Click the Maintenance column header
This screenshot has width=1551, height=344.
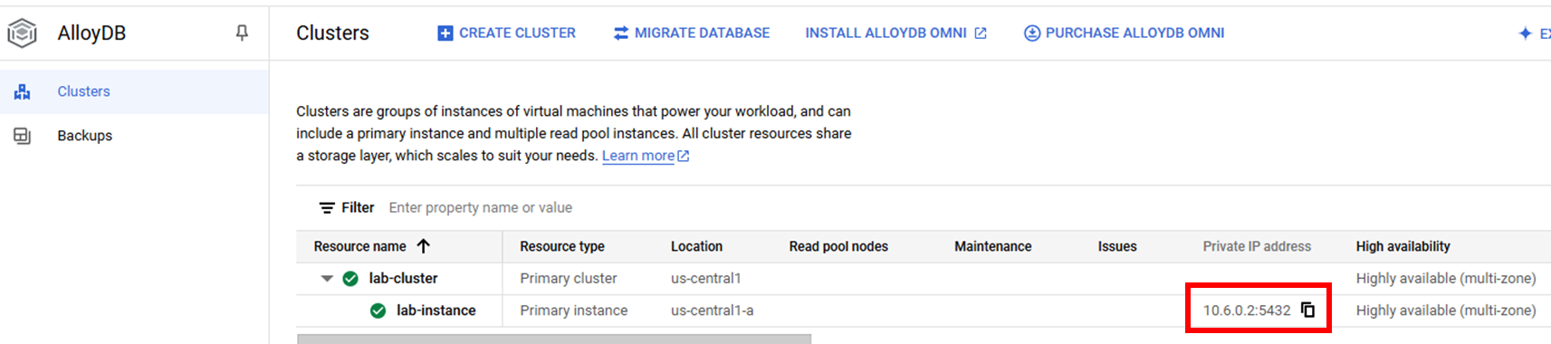coord(992,246)
